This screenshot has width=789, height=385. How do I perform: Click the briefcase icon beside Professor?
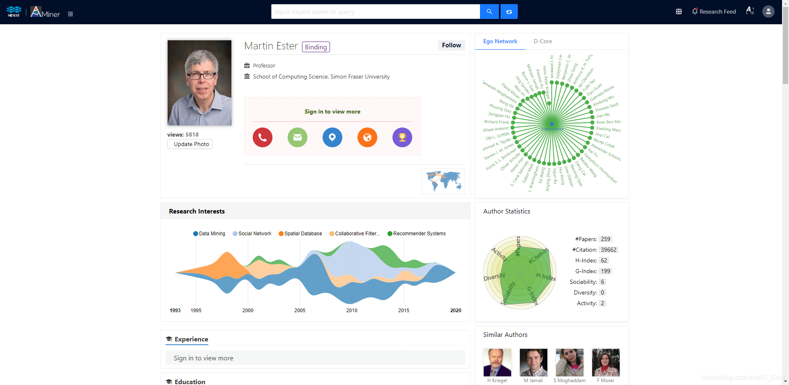coord(247,65)
